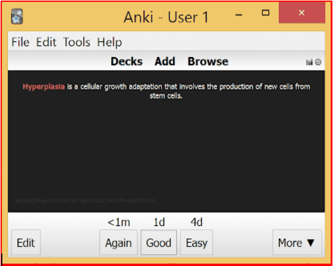Rate the card as Good
Screen dimensions: 333x266
[159, 242]
